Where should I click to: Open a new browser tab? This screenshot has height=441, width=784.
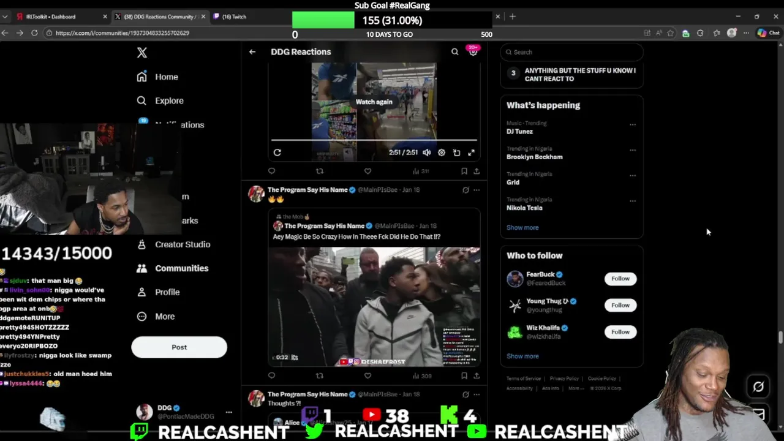(513, 17)
